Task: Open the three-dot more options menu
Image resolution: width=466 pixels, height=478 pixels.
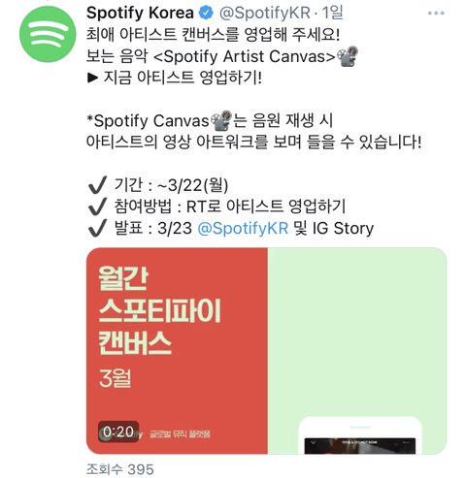Action: click(x=436, y=13)
